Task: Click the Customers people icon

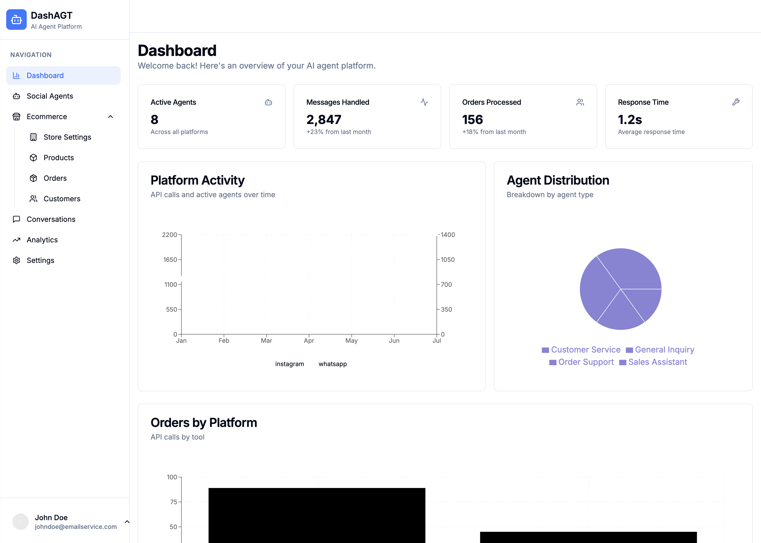Action: [x=33, y=199]
